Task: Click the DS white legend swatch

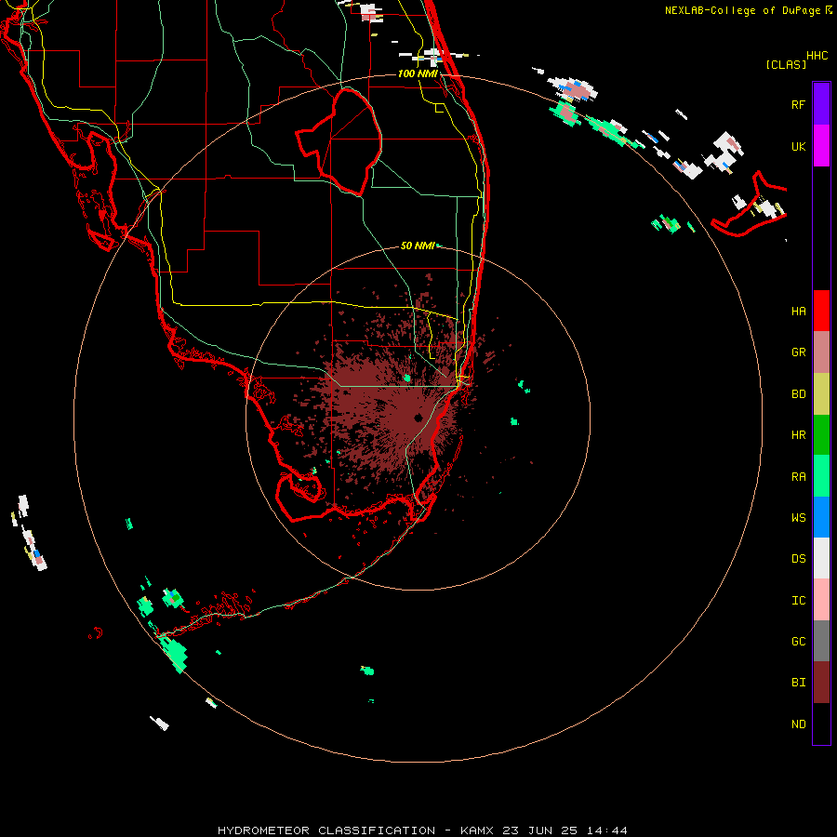Action: tap(821, 558)
